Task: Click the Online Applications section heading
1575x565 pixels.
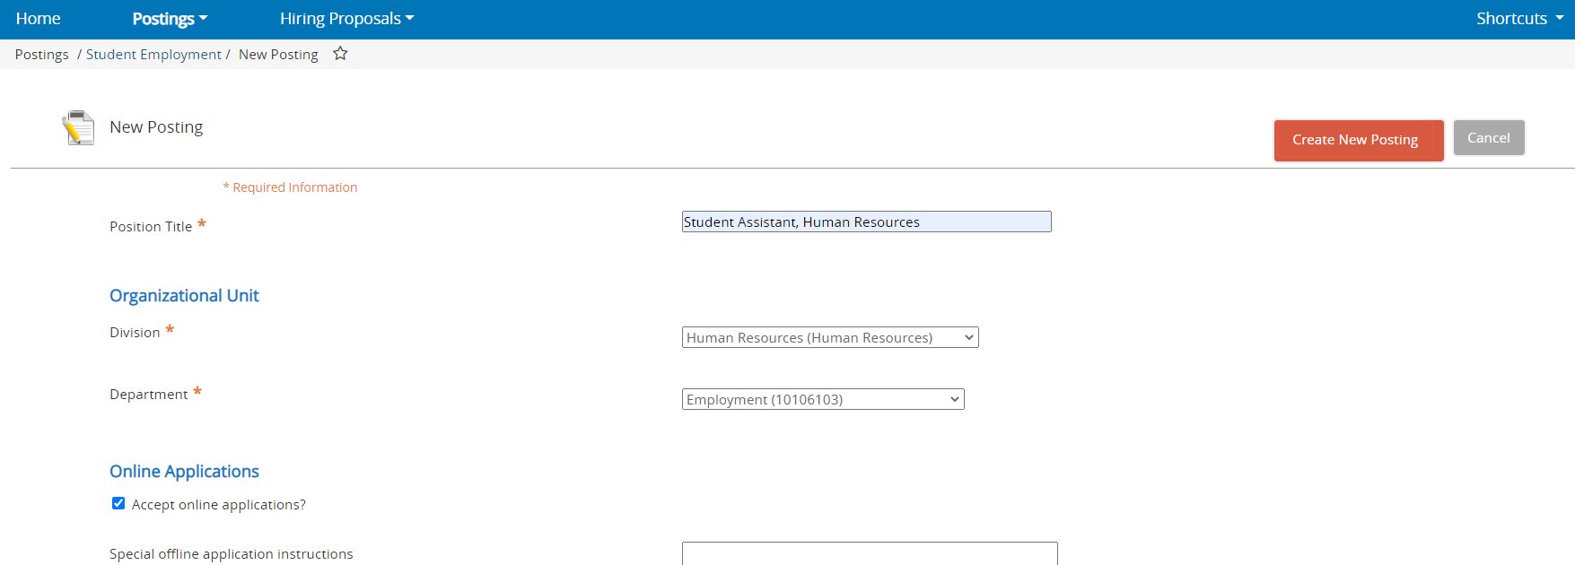Action: point(184,472)
